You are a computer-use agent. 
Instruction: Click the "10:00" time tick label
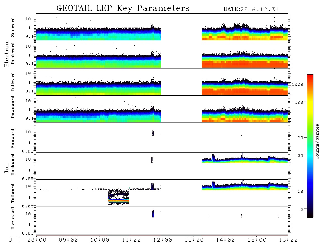(100, 240)
